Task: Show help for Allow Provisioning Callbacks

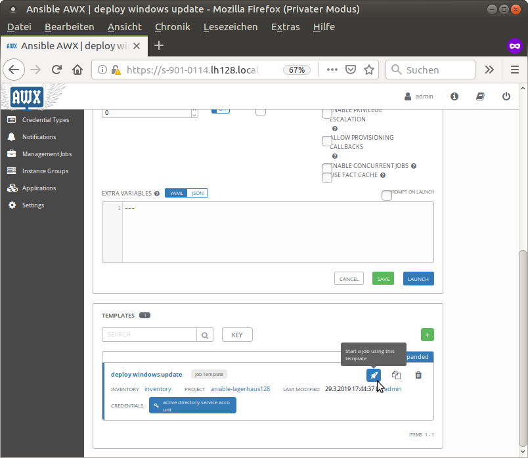Action: [x=335, y=156]
